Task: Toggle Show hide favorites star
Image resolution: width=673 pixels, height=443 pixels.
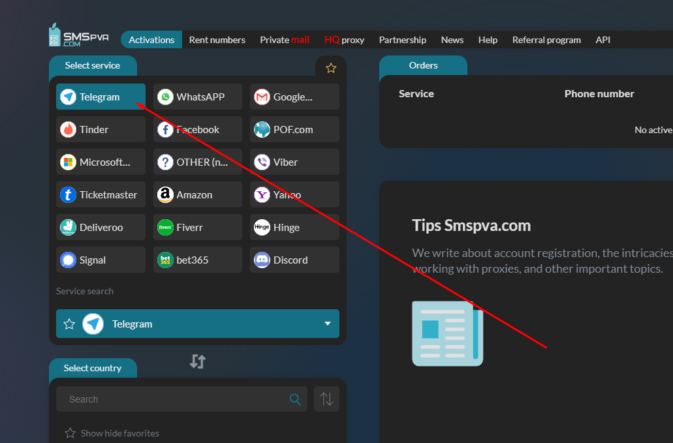Action: tap(70, 433)
